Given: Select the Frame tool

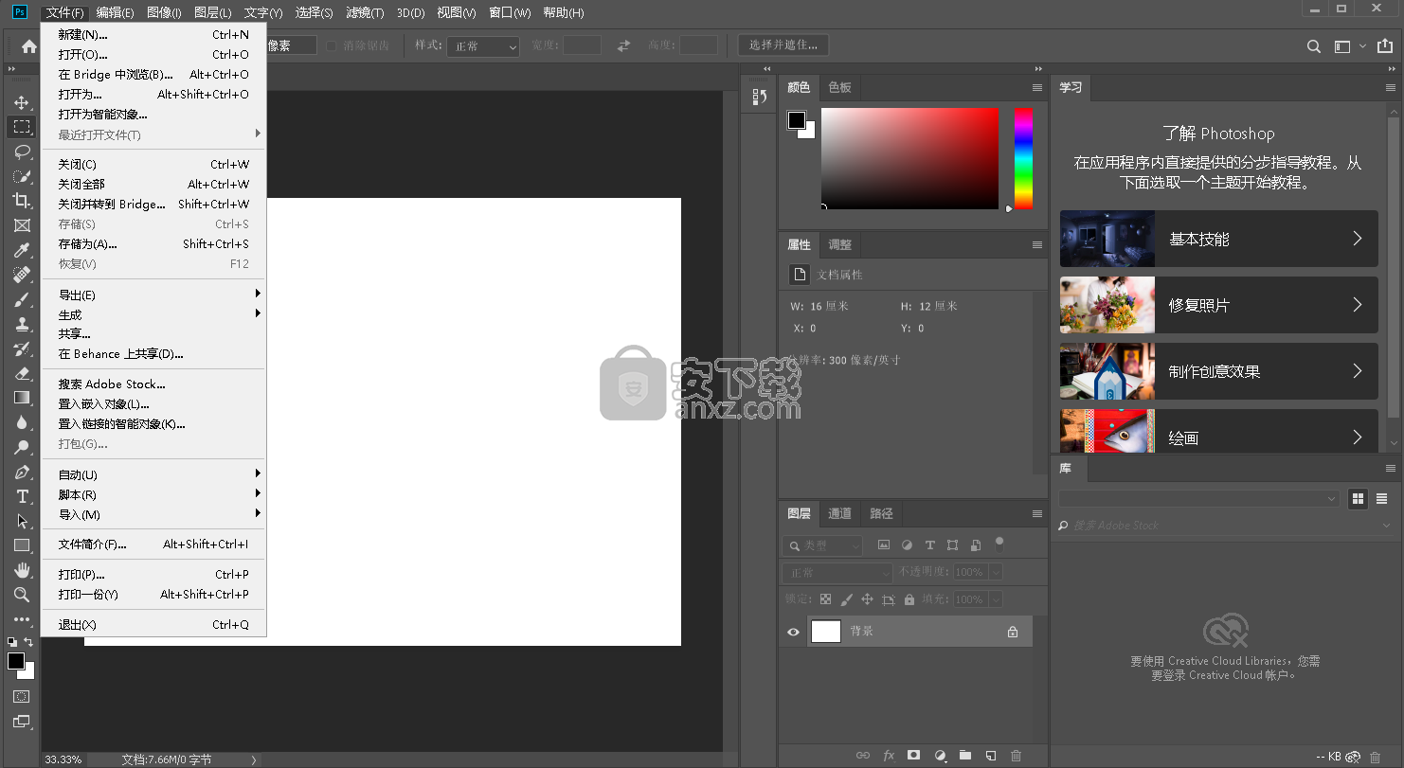Looking at the screenshot, I should pos(22,225).
